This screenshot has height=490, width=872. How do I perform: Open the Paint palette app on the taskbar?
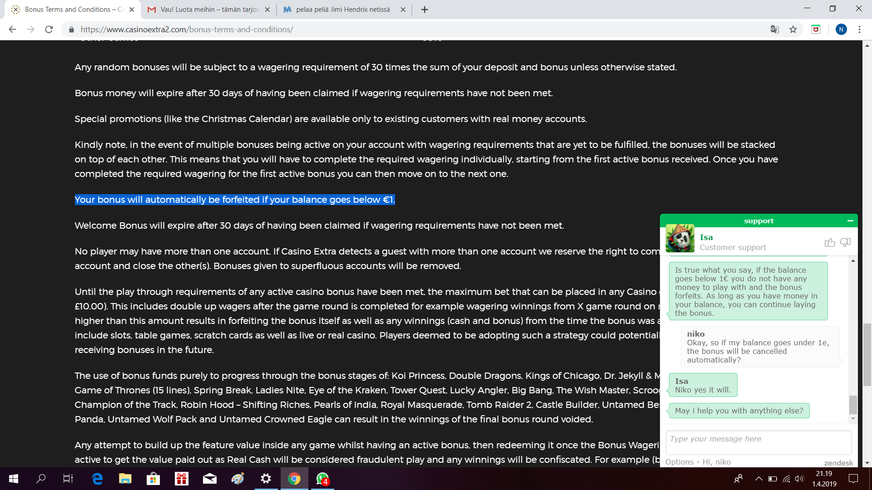pyautogui.click(x=238, y=479)
